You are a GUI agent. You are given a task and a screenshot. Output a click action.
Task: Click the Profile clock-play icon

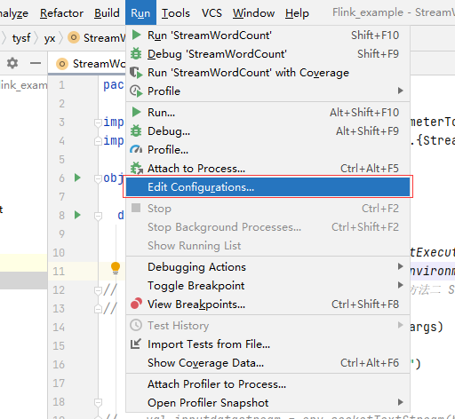[x=136, y=91]
